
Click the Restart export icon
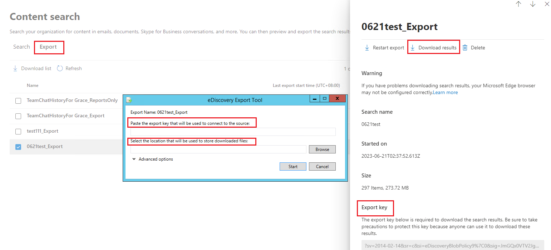point(366,47)
